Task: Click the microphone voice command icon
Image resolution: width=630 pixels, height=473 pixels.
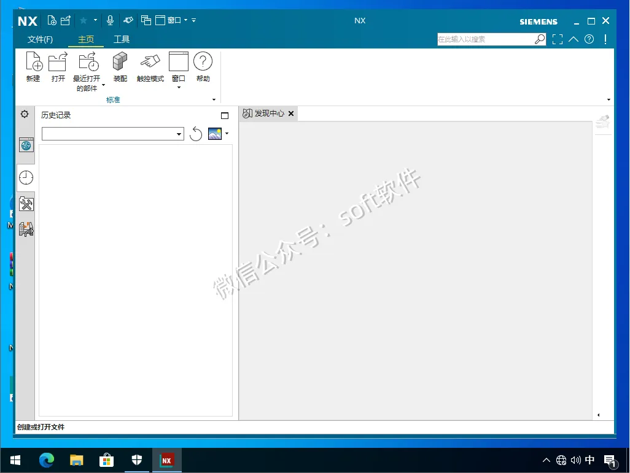Action: pyautogui.click(x=110, y=20)
